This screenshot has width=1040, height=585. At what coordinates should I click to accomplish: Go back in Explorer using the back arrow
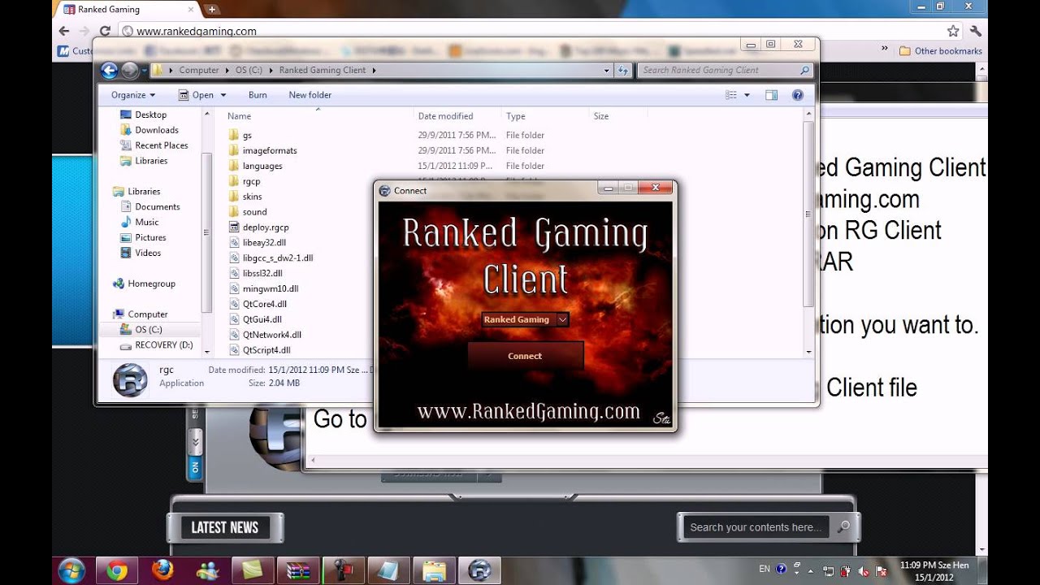click(x=110, y=71)
